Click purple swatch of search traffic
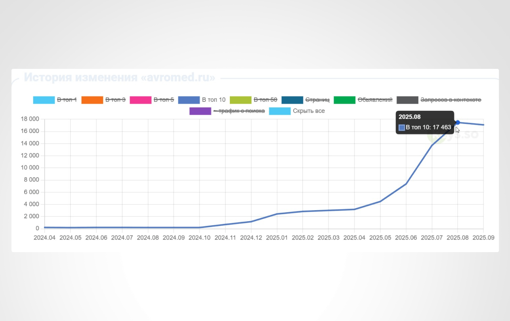Screen dimensions: 510x321 pos(201,111)
